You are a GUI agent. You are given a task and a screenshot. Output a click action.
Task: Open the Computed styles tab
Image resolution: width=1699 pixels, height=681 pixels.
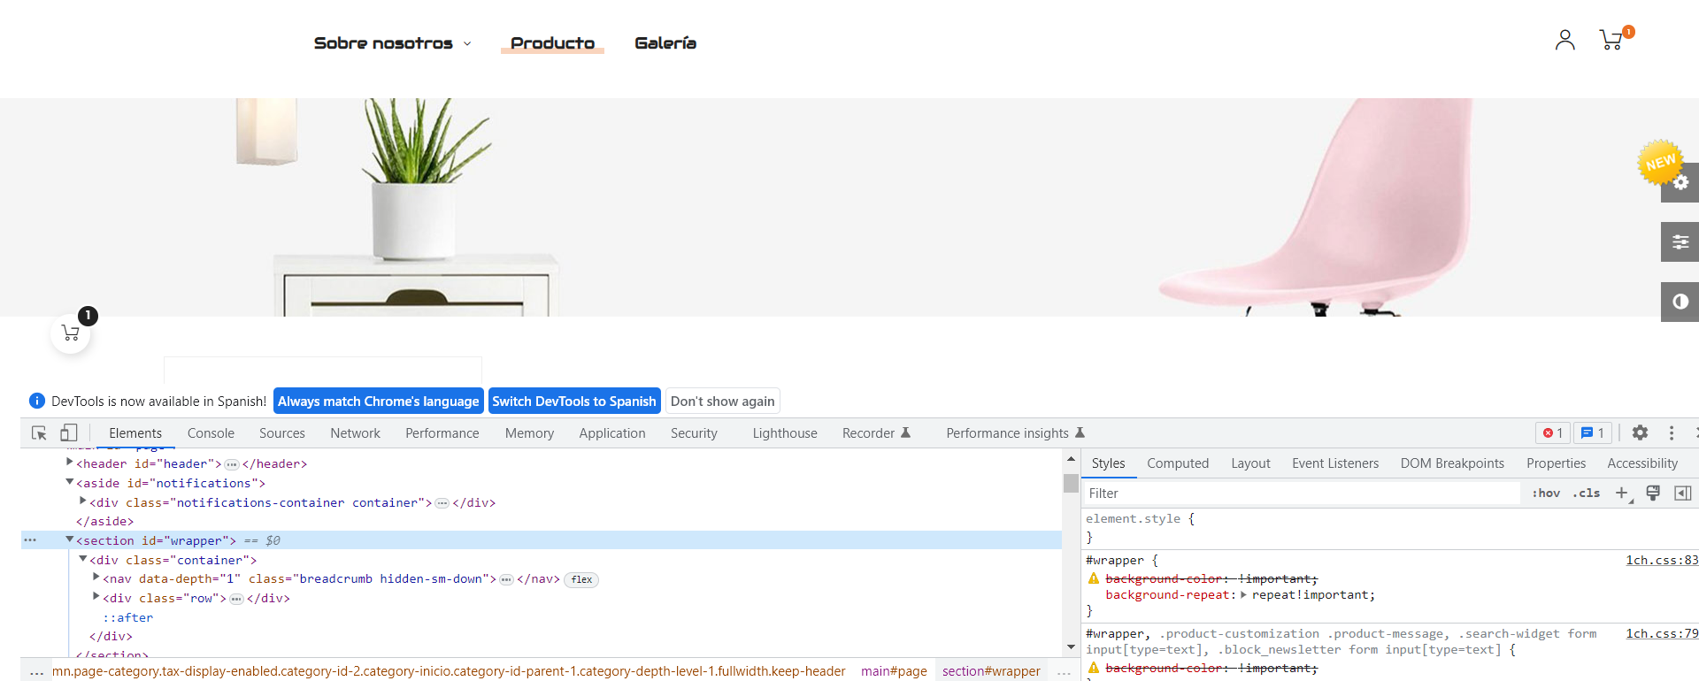tap(1177, 463)
